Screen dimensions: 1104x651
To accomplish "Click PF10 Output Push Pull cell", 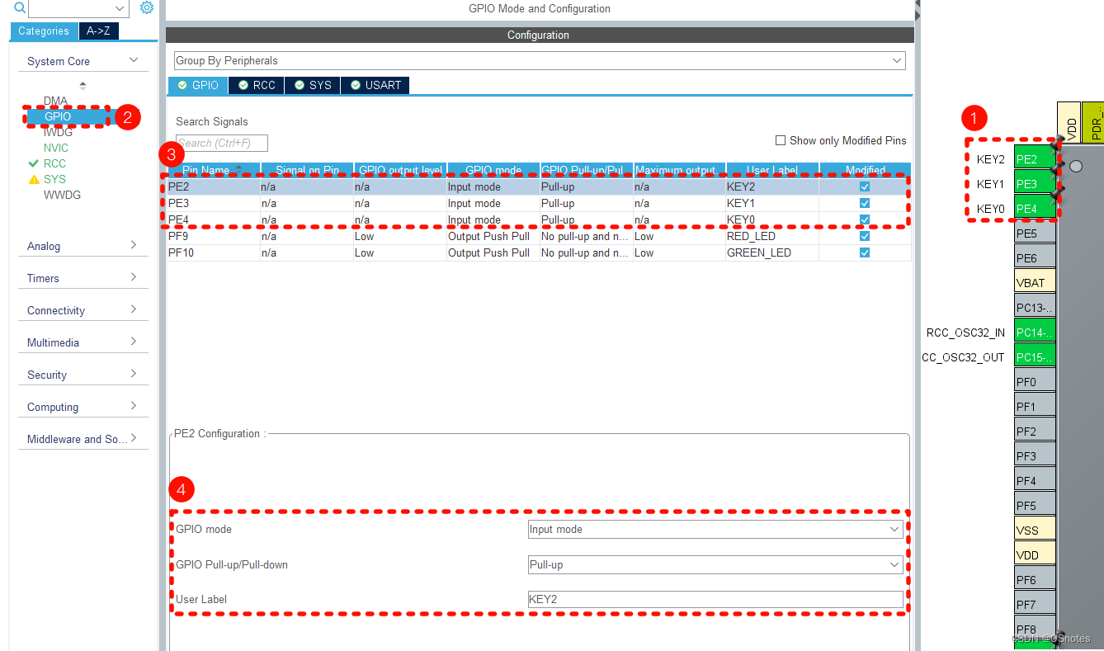I will coord(493,253).
